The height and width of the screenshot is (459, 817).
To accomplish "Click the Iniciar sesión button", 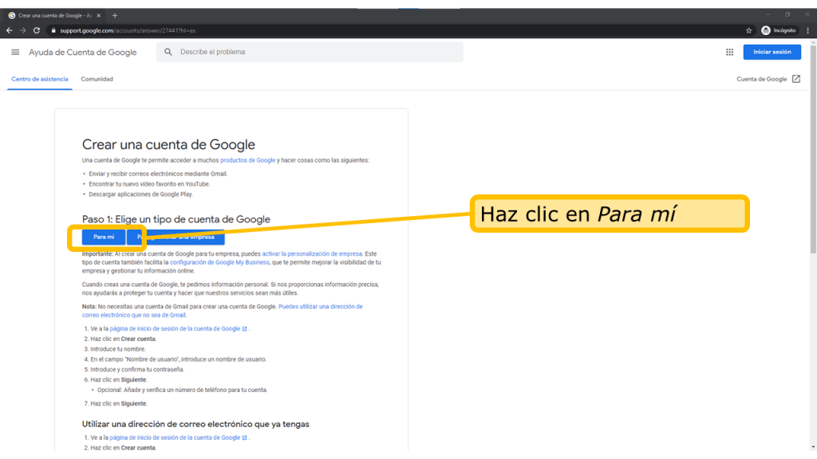I will pyautogui.click(x=772, y=52).
